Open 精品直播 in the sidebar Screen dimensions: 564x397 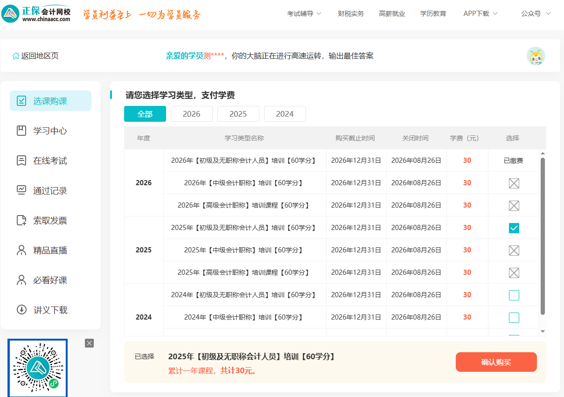(x=50, y=250)
